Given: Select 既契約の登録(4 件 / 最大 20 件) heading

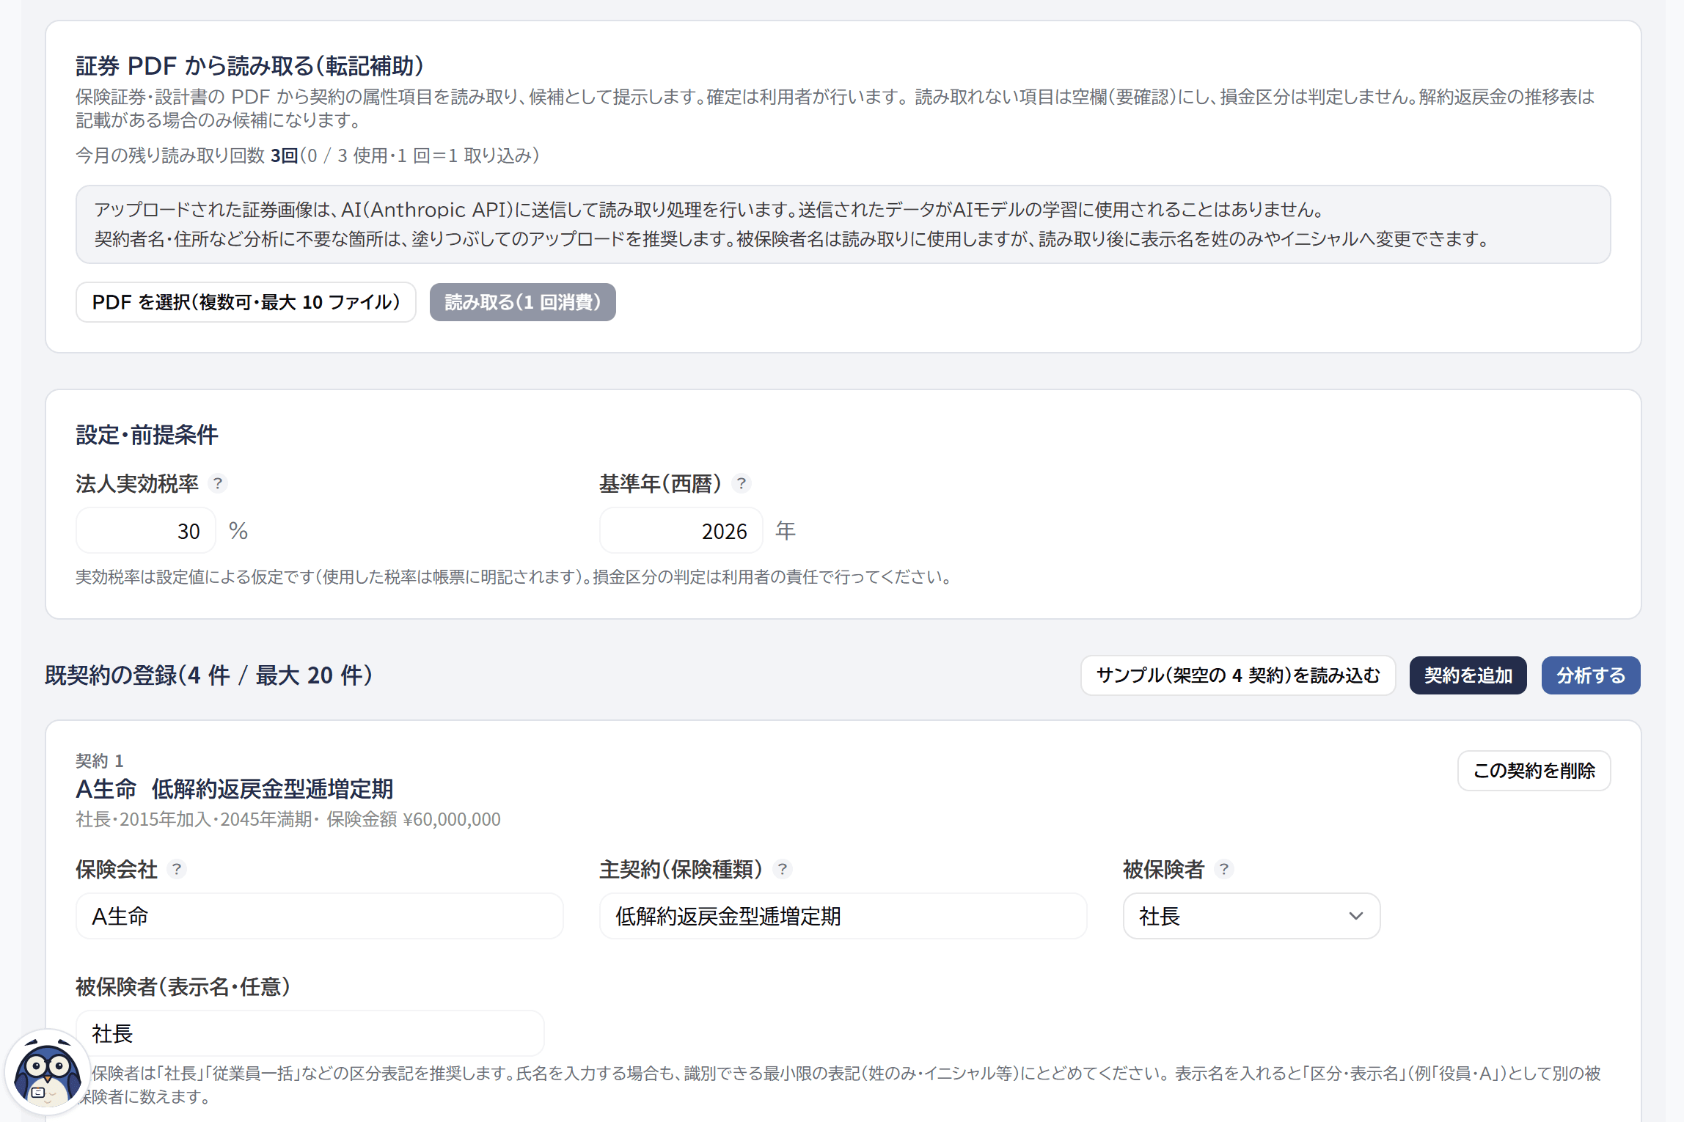Looking at the screenshot, I should 209,675.
